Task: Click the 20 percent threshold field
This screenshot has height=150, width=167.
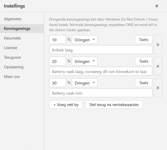Action: pyautogui.click(x=58, y=61)
